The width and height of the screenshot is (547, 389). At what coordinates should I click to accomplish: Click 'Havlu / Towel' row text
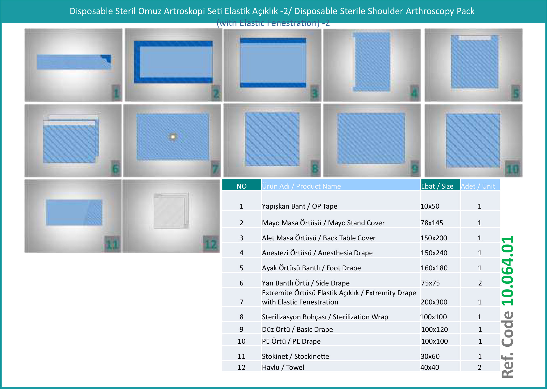[283, 367]
